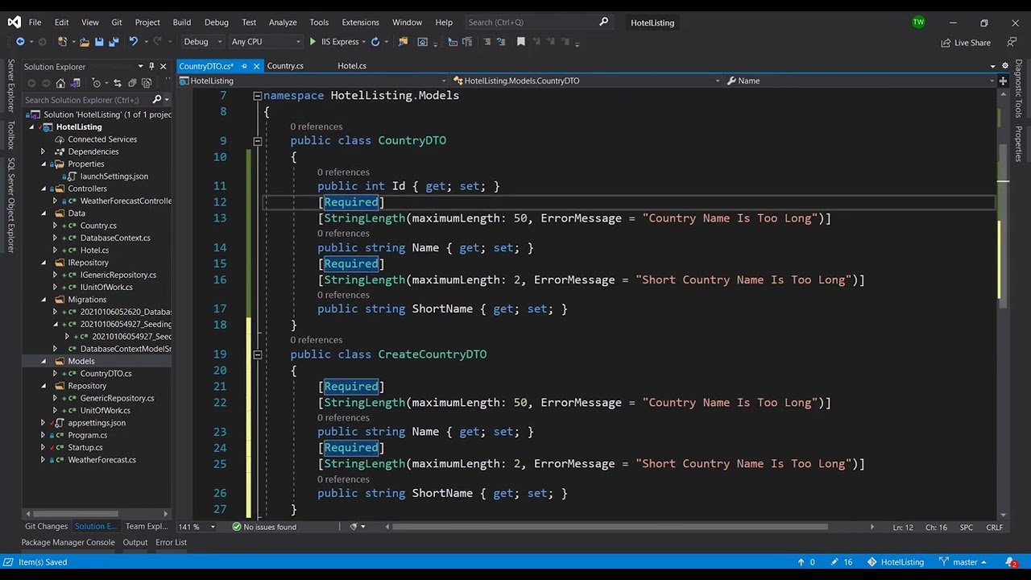Collapse the Controllers folder
Image resolution: width=1031 pixels, height=580 pixels.
click(x=43, y=188)
